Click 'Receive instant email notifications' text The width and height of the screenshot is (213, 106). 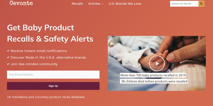pyautogui.click(x=39, y=51)
